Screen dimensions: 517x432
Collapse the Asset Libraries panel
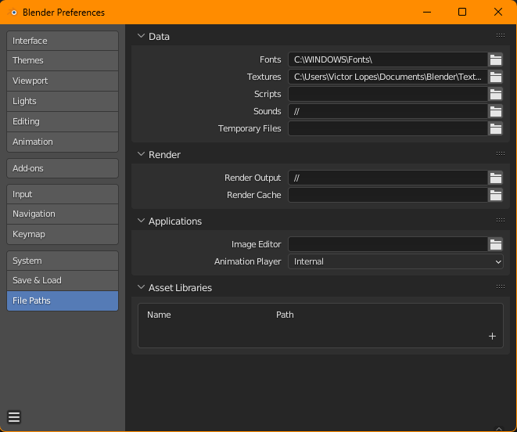coord(141,287)
